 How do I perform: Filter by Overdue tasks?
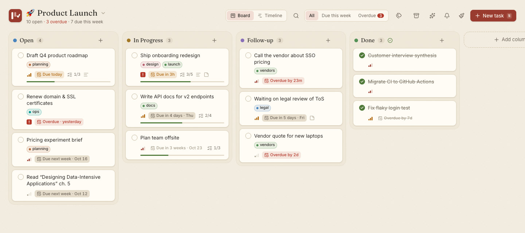tap(371, 16)
